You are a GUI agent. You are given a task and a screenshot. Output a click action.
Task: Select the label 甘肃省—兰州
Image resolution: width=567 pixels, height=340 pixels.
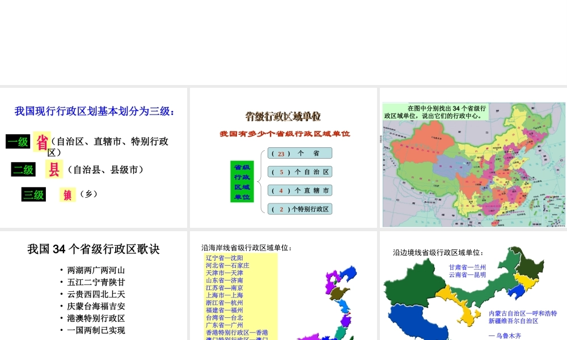pos(467,267)
